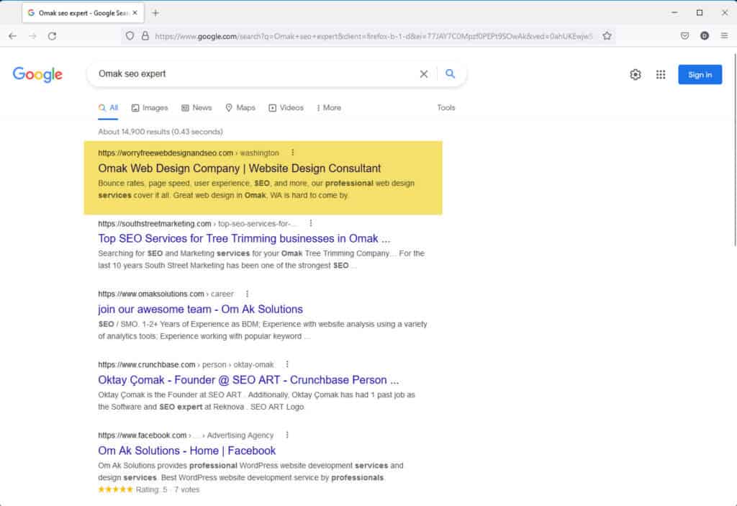Open join our awesome team link

pyautogui.click(x=200, y=310)
